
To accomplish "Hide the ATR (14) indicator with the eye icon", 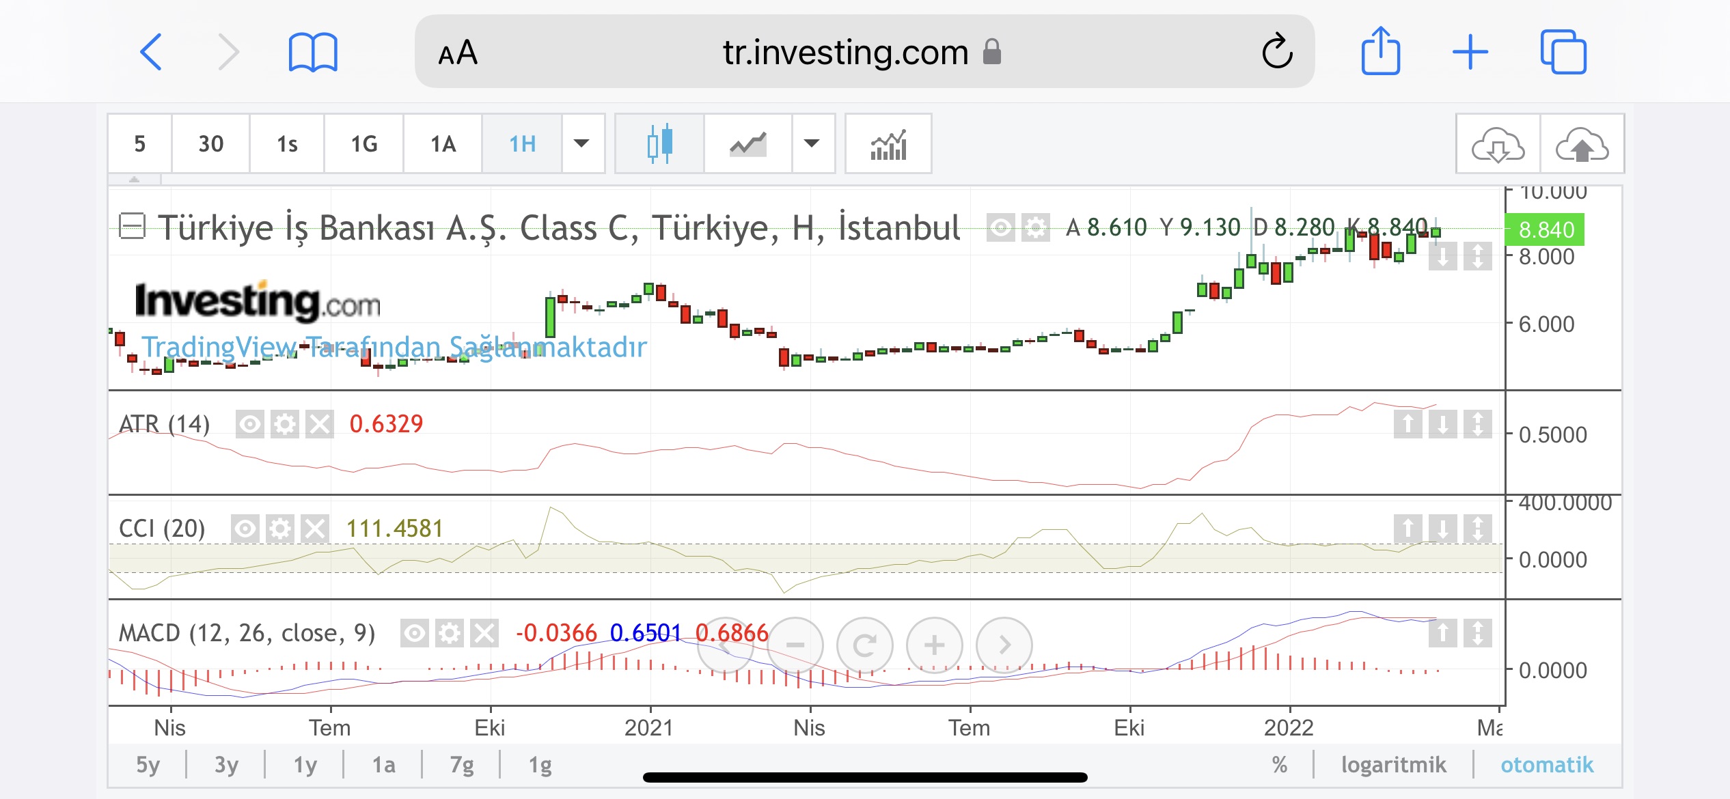I will [250, 424].
